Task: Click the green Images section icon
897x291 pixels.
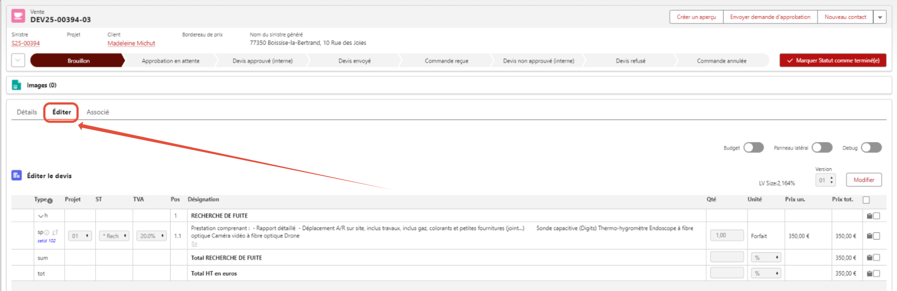Action: (16, 85)
